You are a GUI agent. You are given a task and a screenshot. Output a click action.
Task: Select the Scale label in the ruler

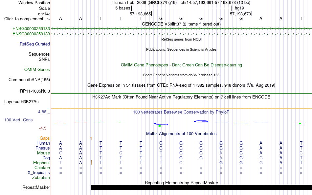pos(44,8)
